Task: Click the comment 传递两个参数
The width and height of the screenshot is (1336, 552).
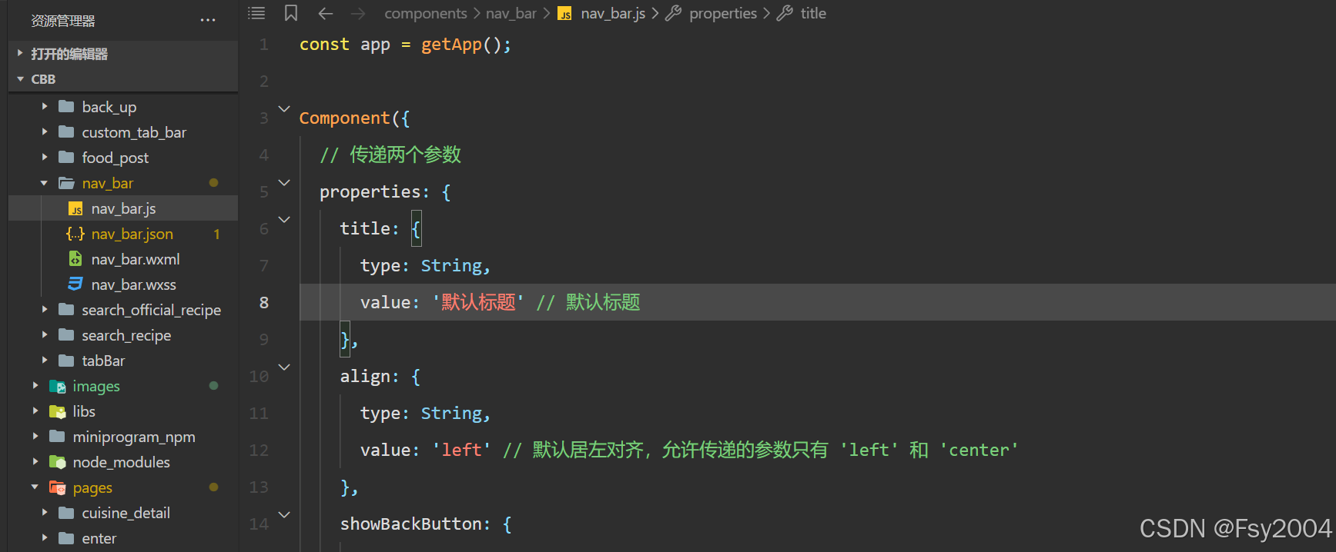Action: (405, 155)
